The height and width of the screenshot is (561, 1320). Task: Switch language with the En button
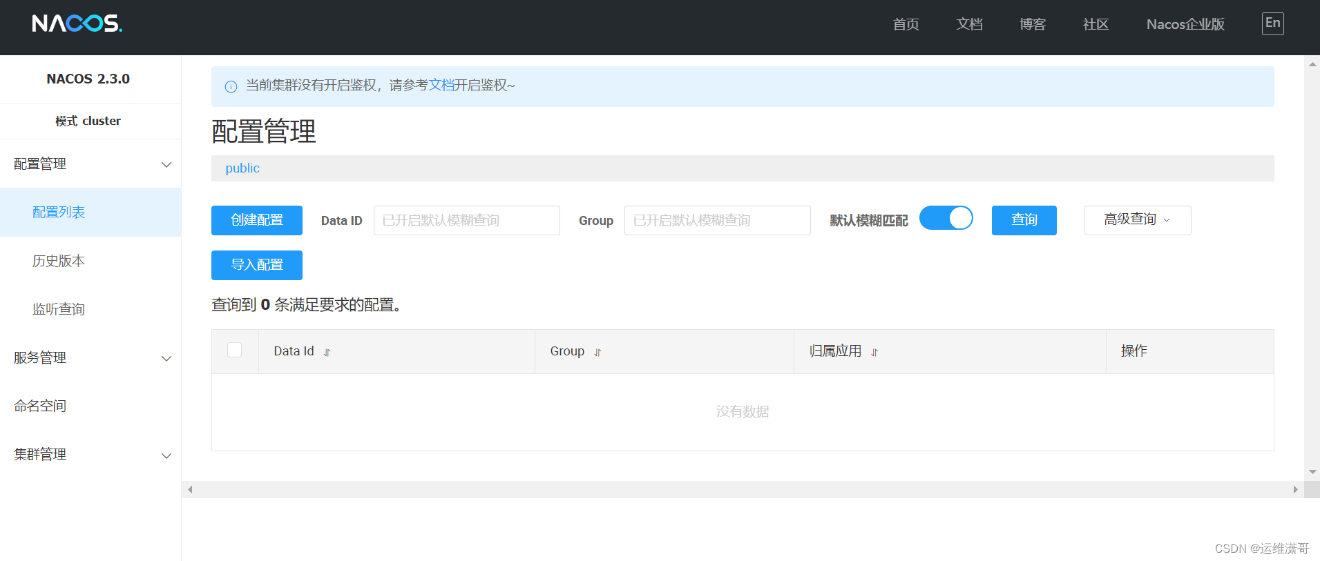pos(1272,23)
